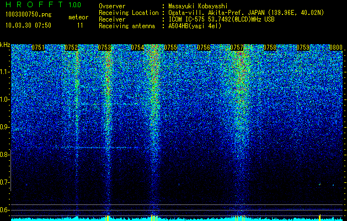Image resolution: width=347 pixels, height=221 pixels.
Task: Click the date stamp 10.03.30 07:50
Action: click(x=29, y=25)
